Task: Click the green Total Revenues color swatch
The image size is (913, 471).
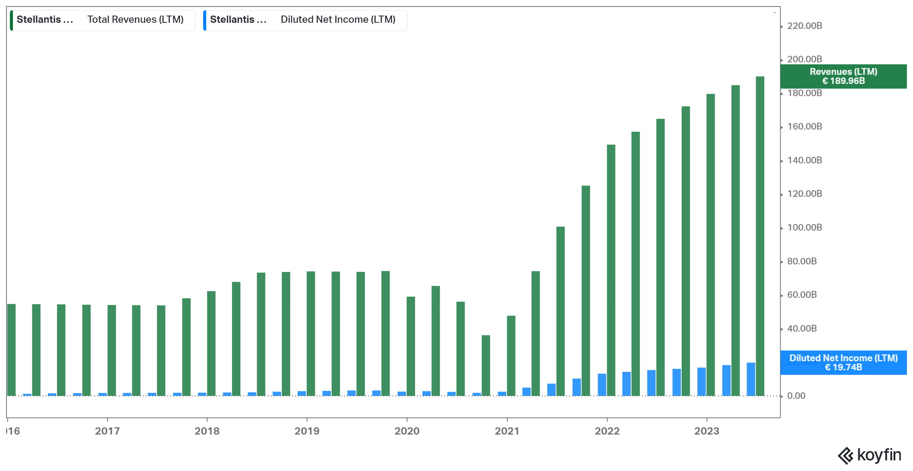Action: point(11,20)
